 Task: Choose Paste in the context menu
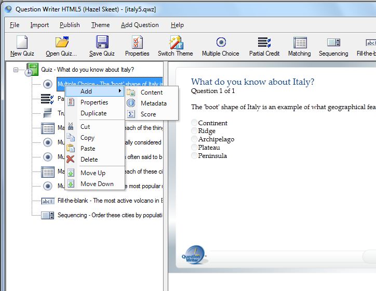coord(95,148)
